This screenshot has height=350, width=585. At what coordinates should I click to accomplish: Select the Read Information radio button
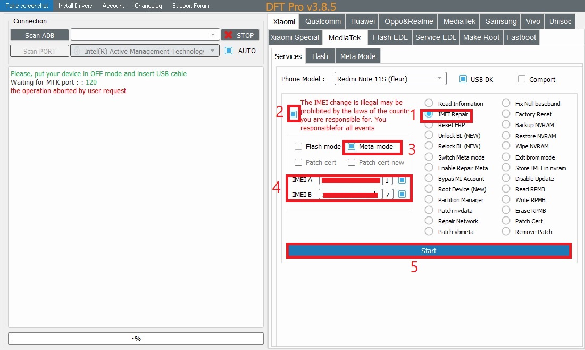(429, 103)
